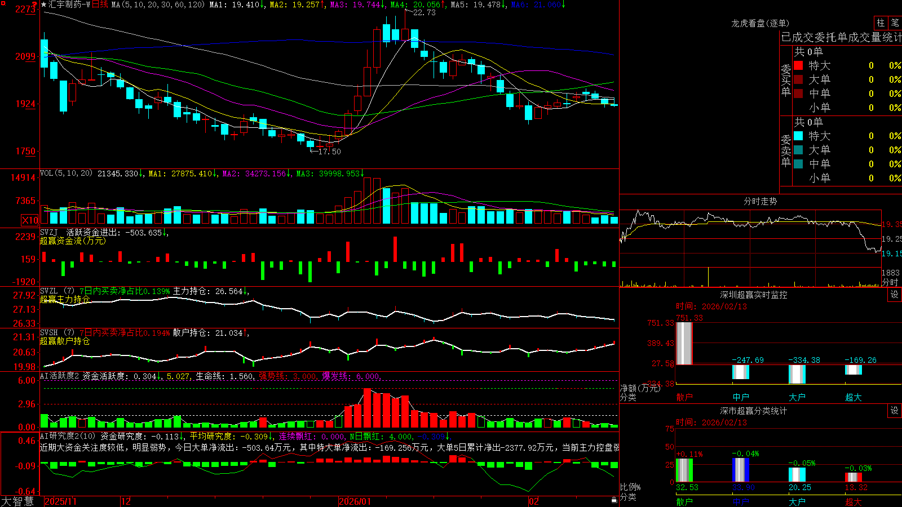Click the -334.38 大户 bar in 深圳超赢实时监控

click(x=797, y=375)
